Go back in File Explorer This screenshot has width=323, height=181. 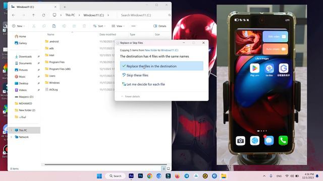(14, 15)
